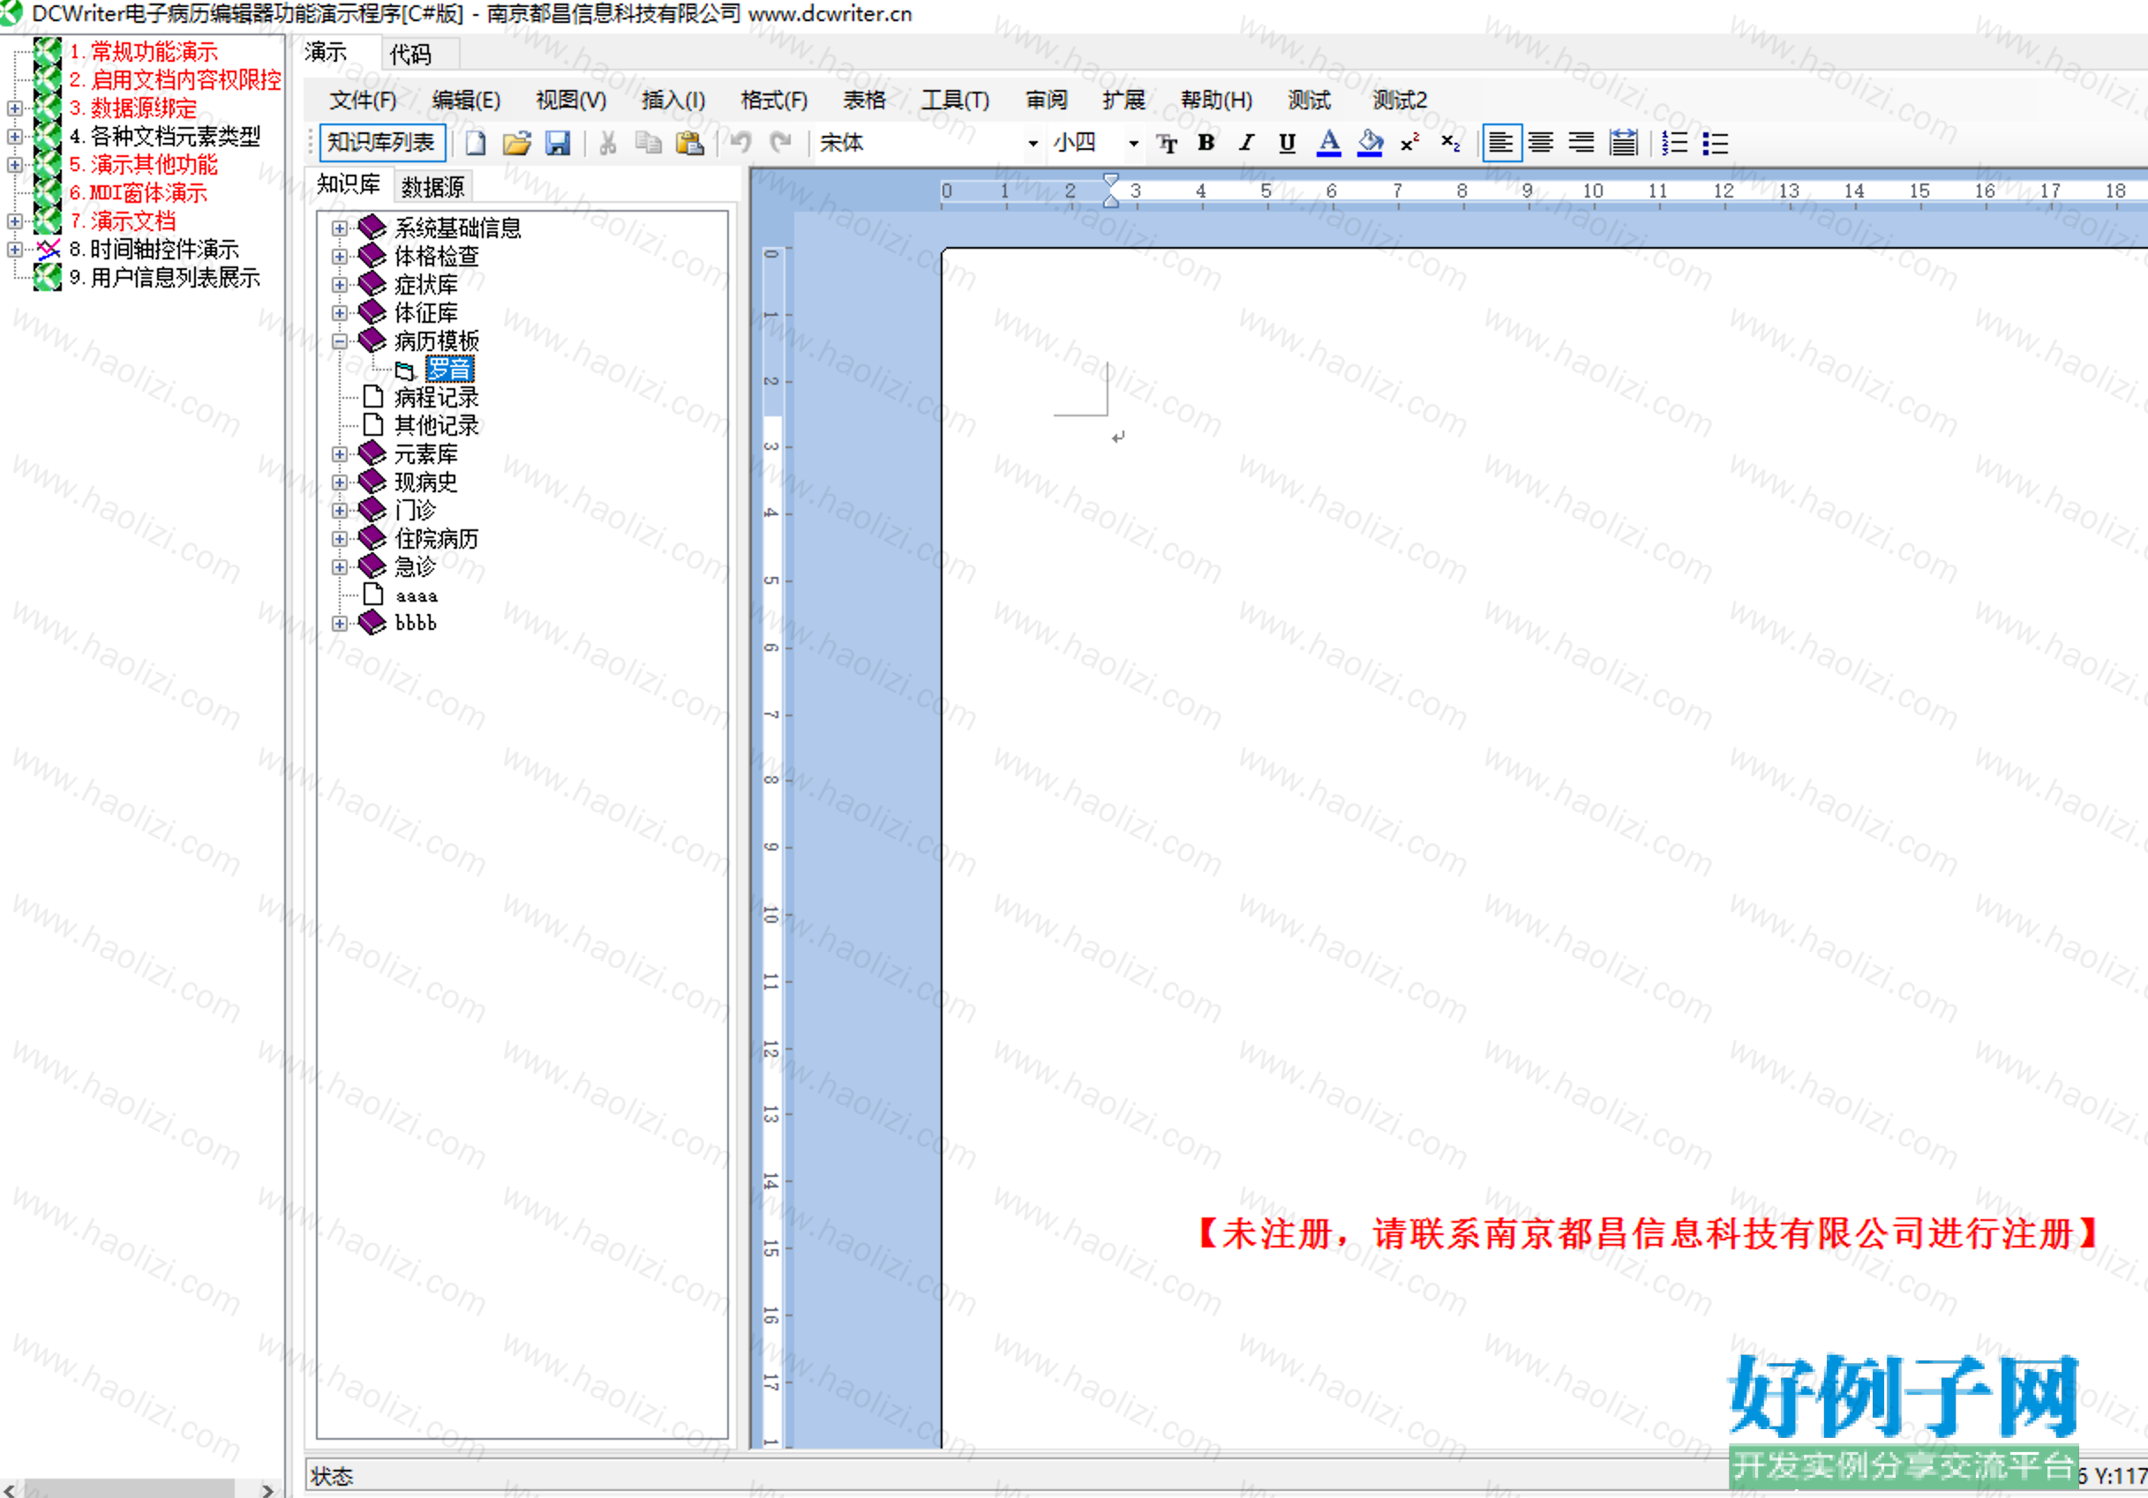
Task: Apply numbered list icon
Action: click(1675, 143)
